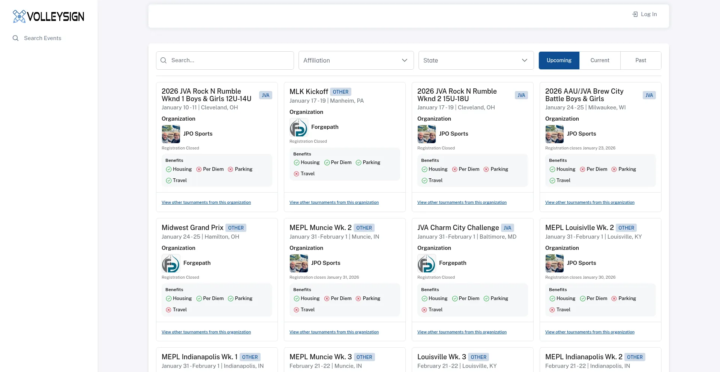Open the Affiliation dropdown
The height and width of the screenshot is (372, 720).
(355, 60)
